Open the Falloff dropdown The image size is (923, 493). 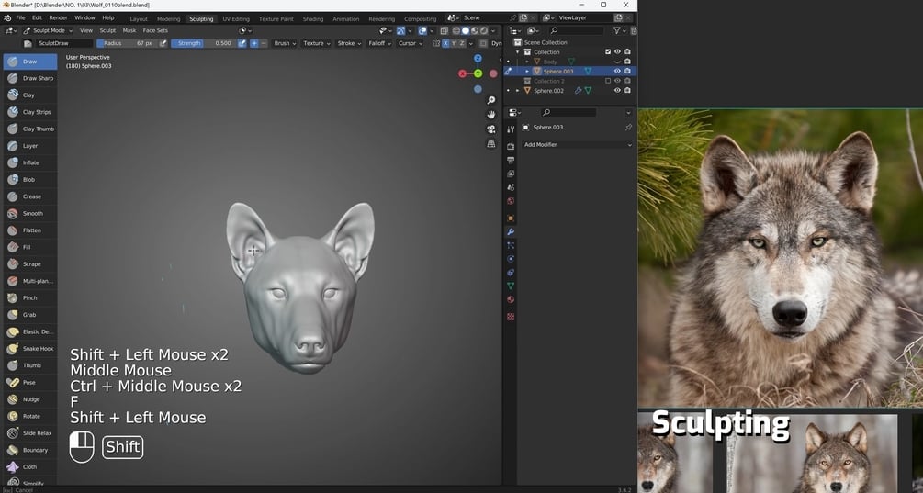click(379, 43)
